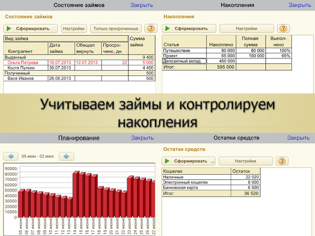Image resolution: width=315 pixels, height=236 pixels.
Task: Click the help icon in Остатки средств panel
Action: point(282,161)
